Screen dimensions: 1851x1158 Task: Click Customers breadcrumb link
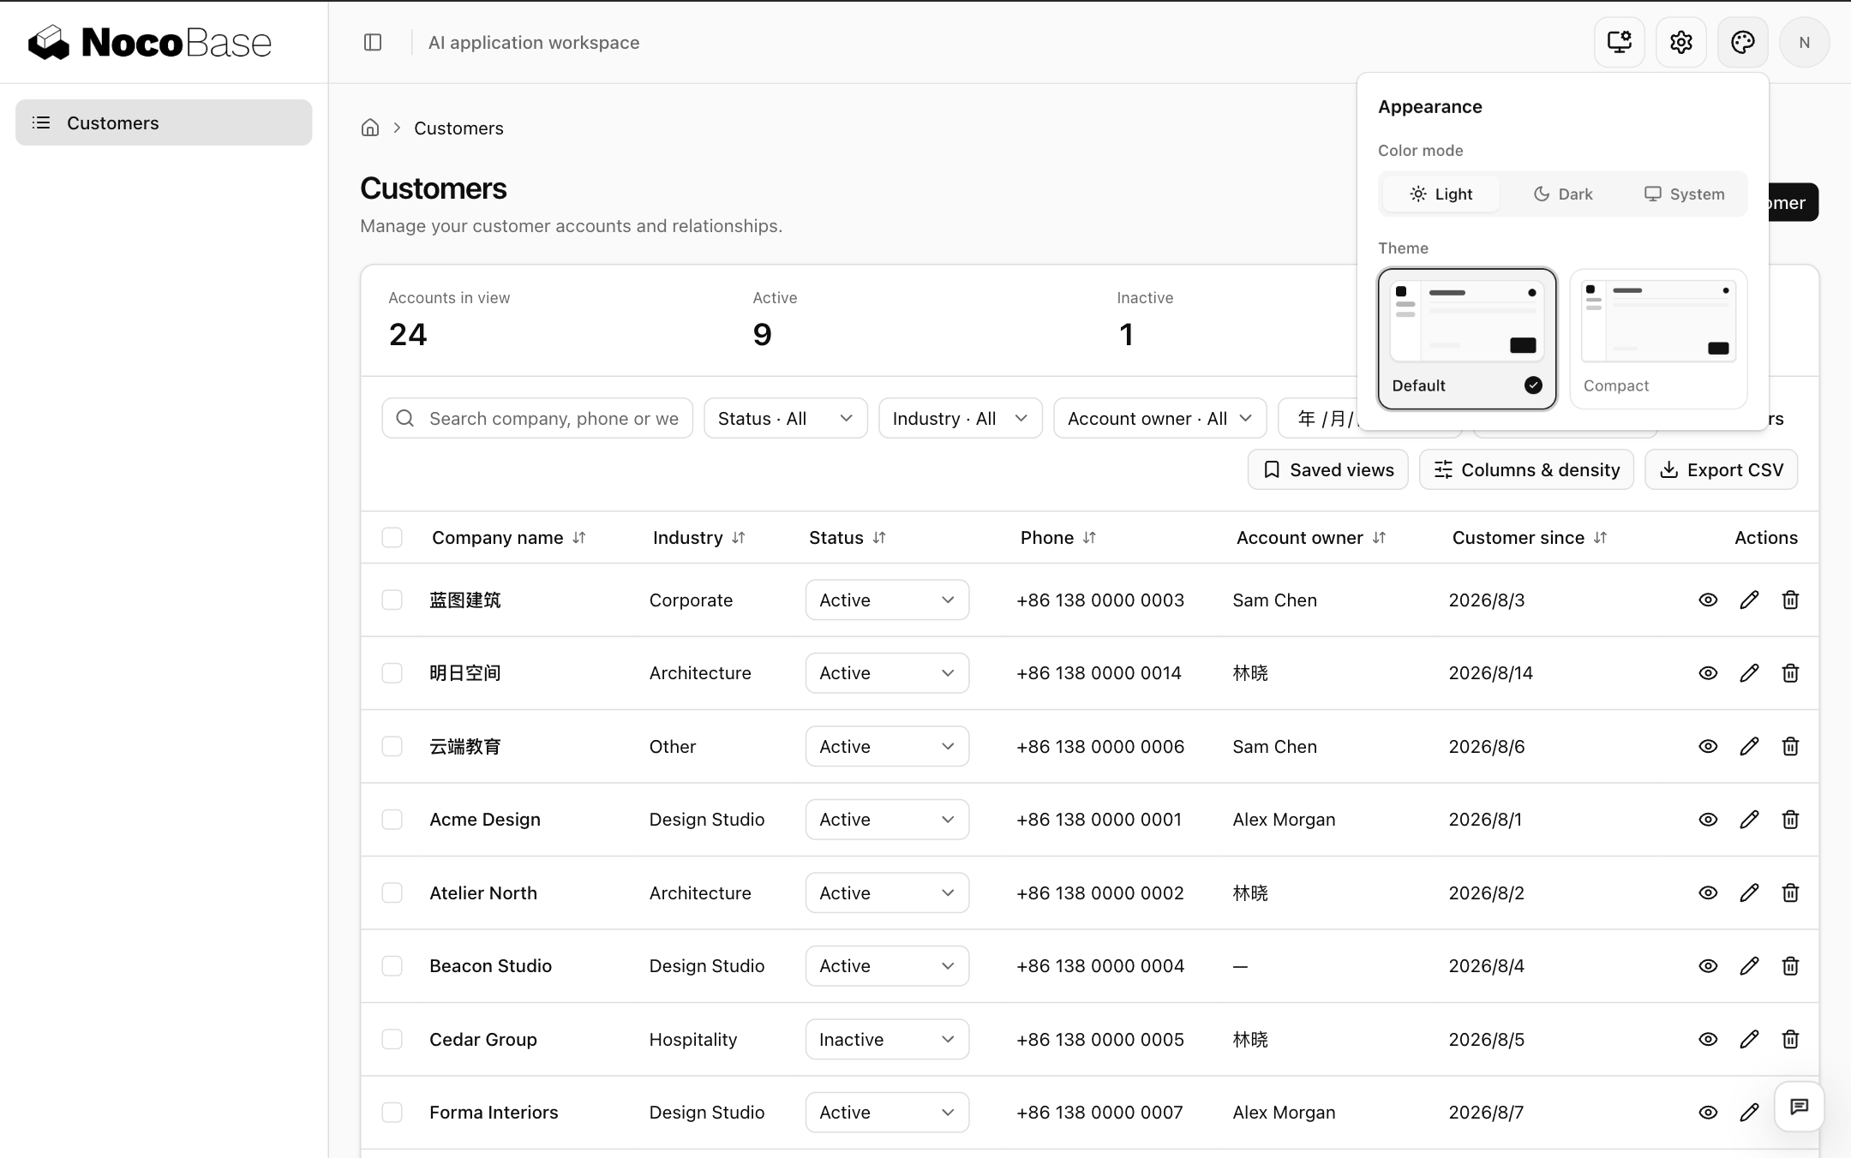click(458, 128)
